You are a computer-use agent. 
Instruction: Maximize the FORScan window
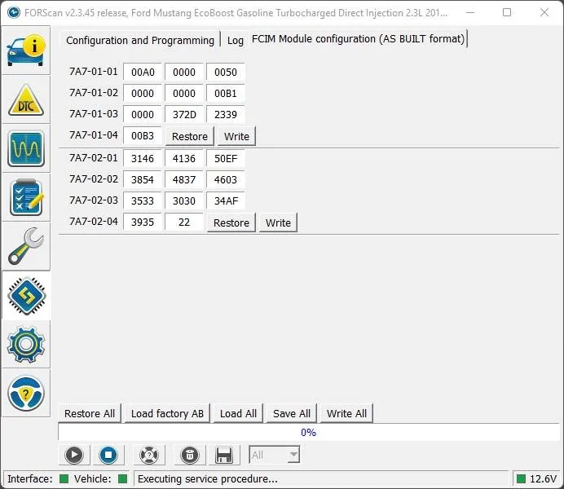(x=507, y=12)
